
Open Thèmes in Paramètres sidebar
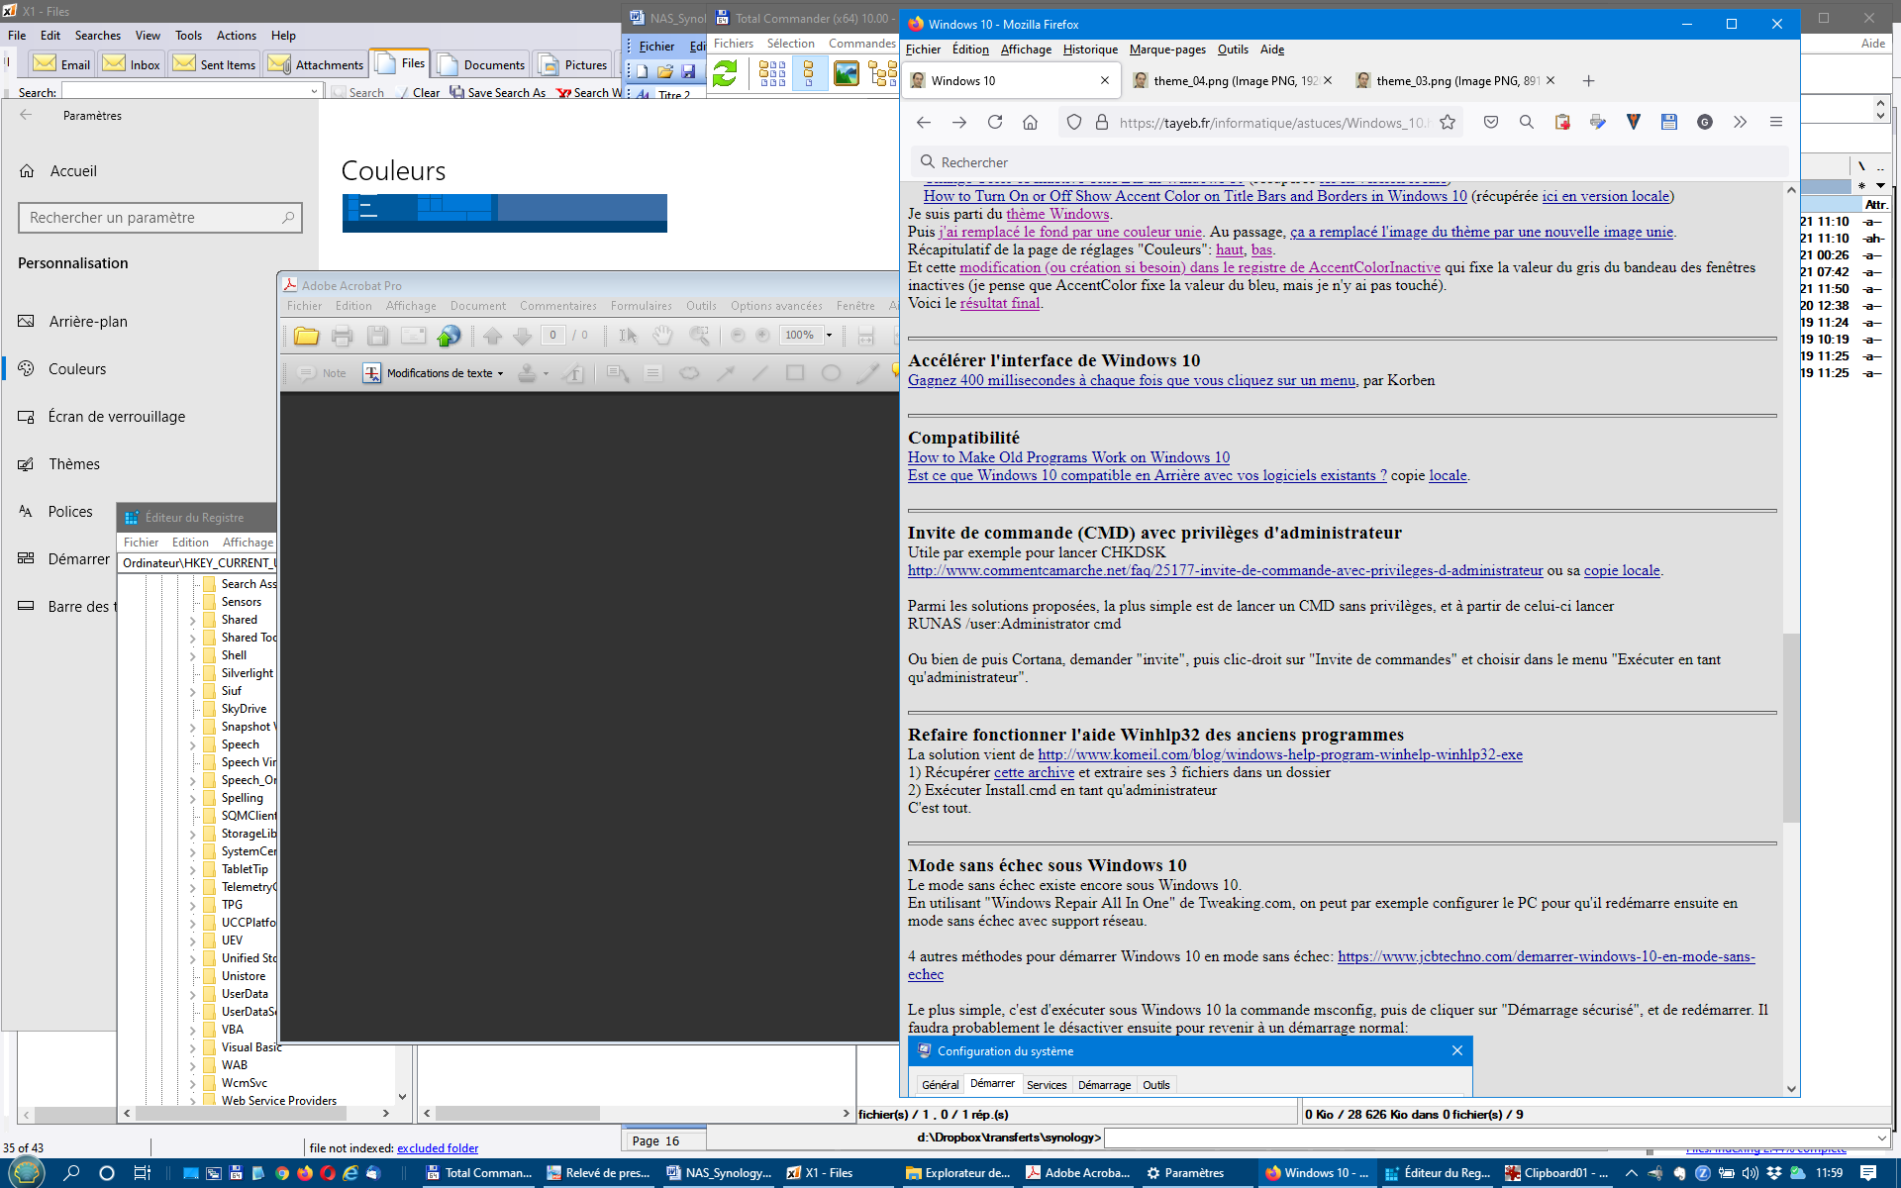point(74,464)
